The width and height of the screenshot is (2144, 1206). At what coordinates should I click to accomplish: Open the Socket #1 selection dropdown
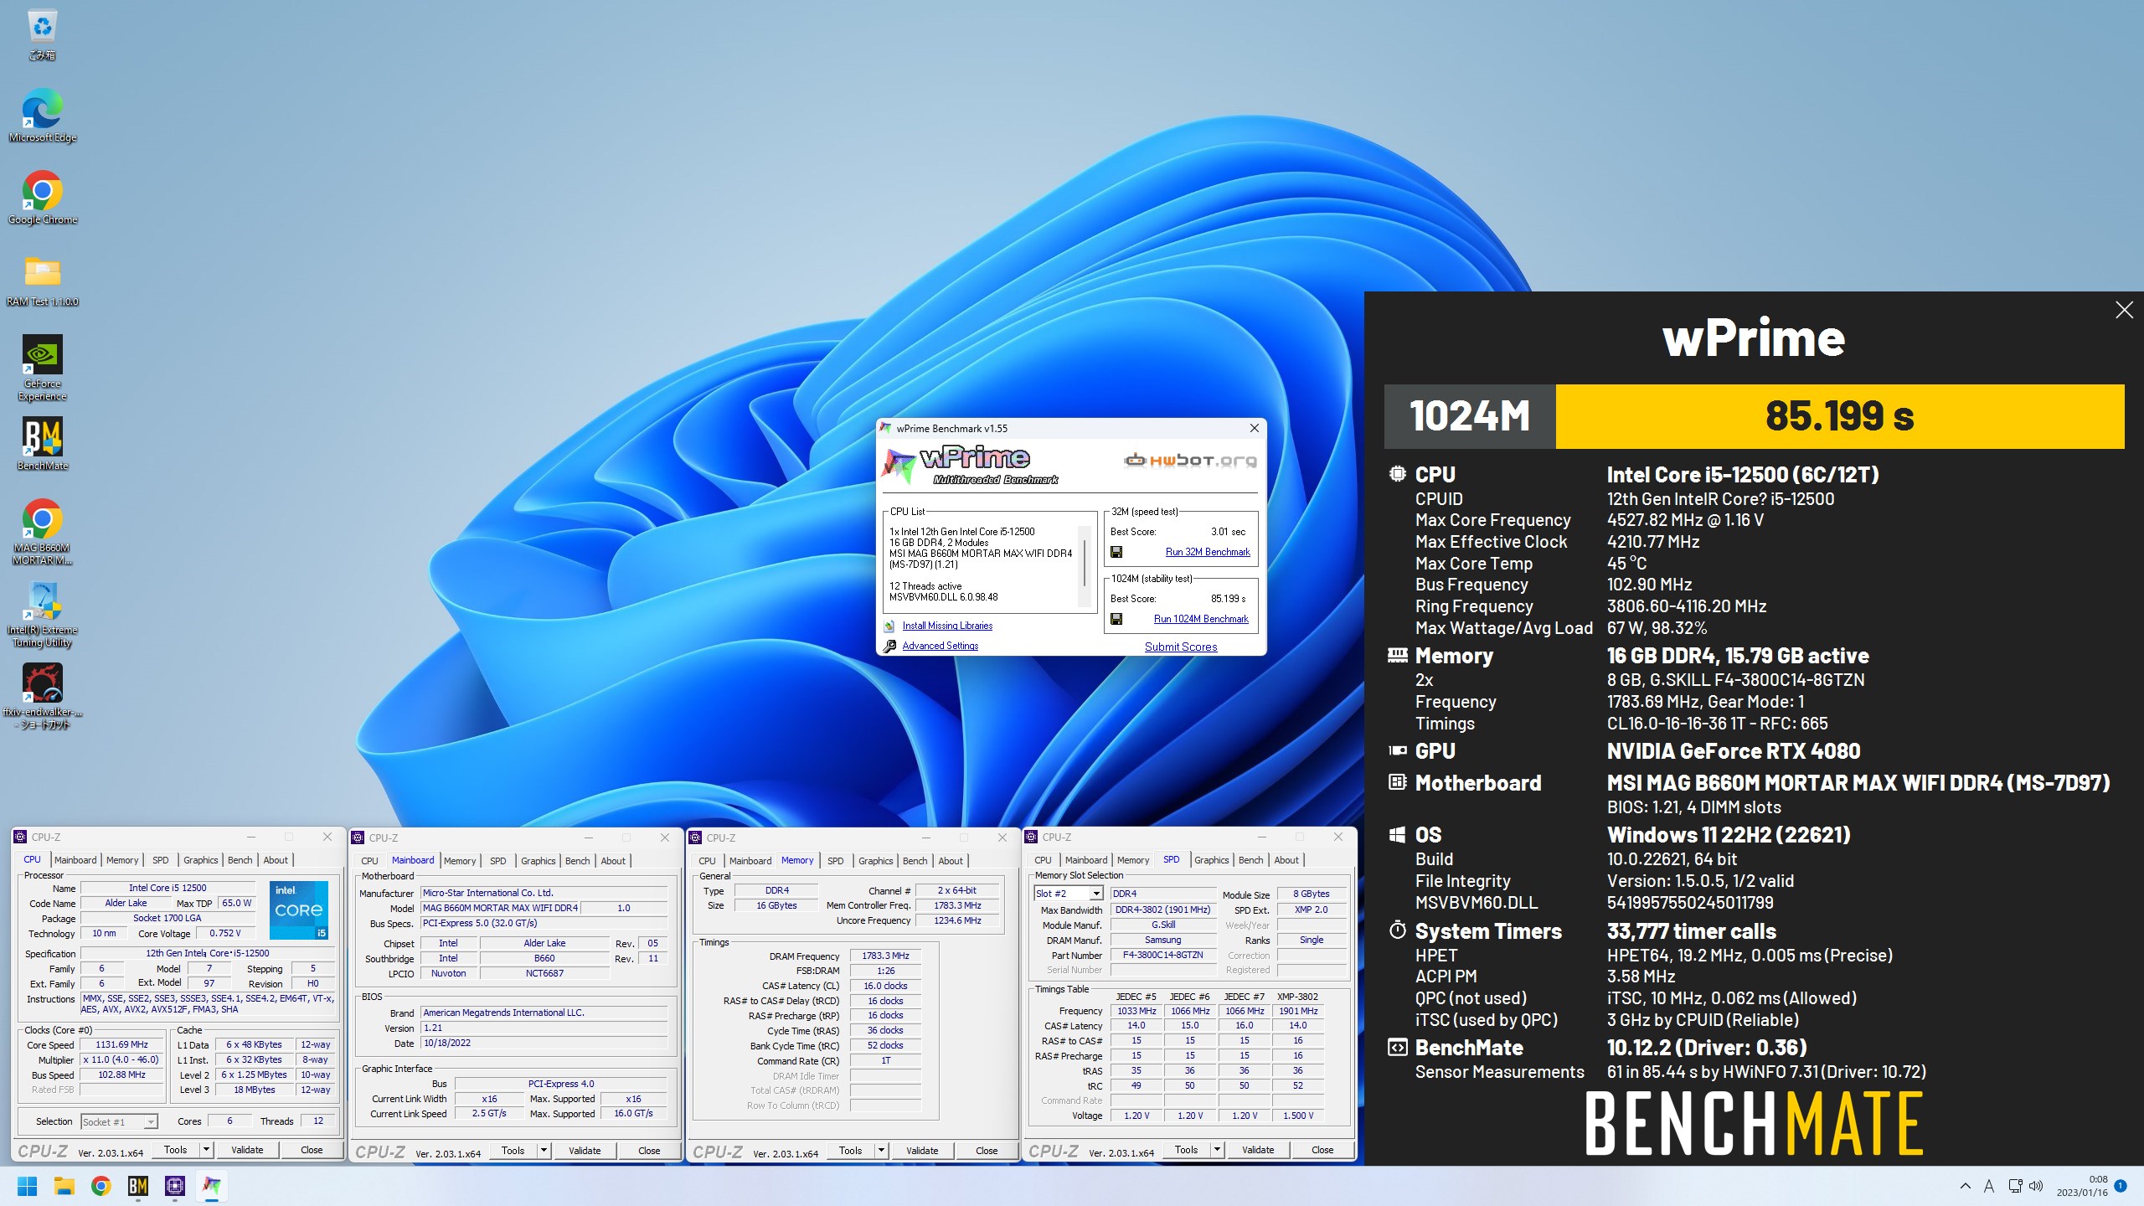tap(119, 1121)
